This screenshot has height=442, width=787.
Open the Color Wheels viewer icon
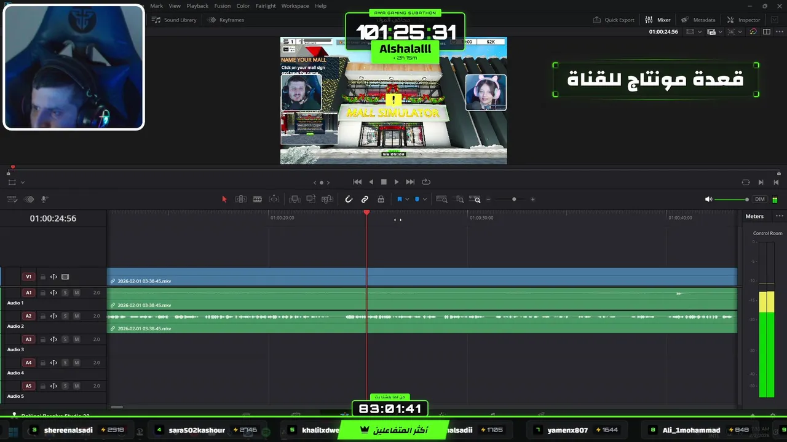tap(753, 32)
